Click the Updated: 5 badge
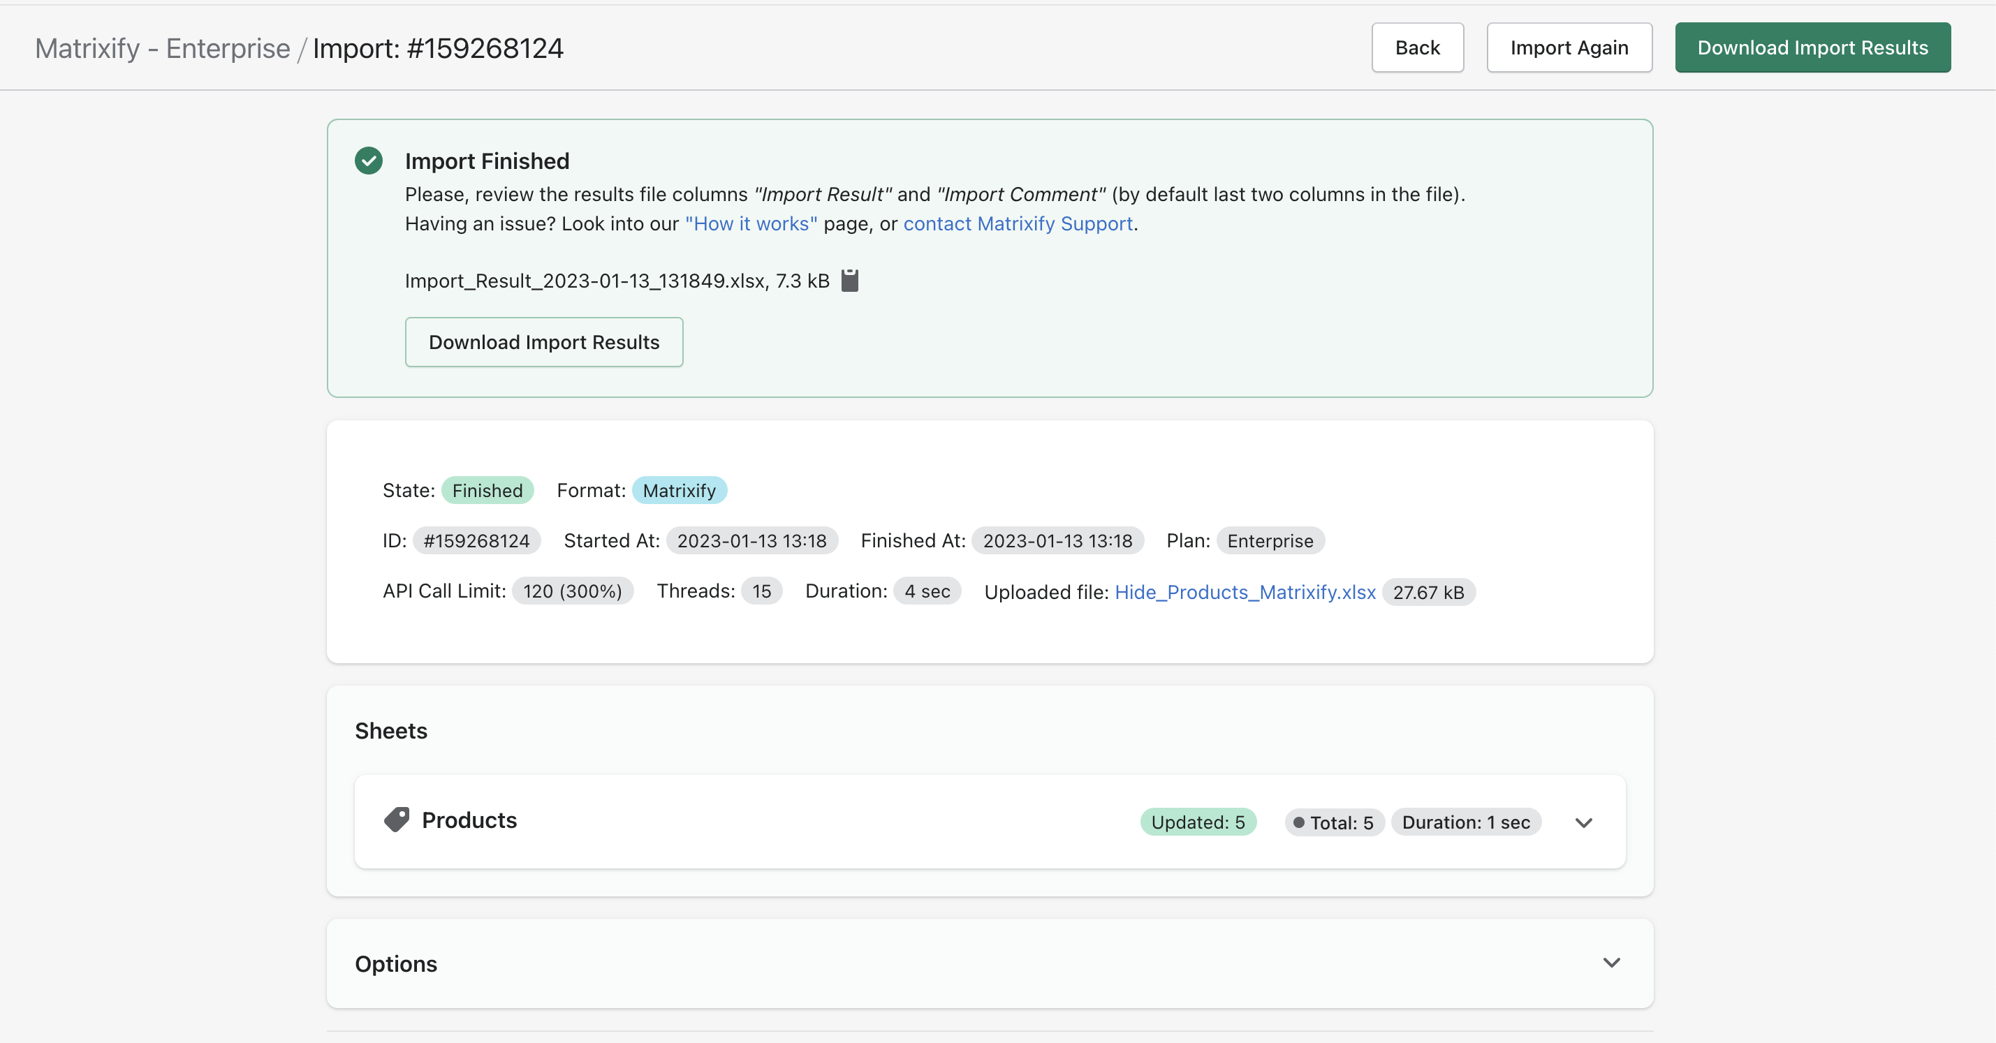The width and height of the screenshot is (1996, 1043). [x=1198, y=822]
